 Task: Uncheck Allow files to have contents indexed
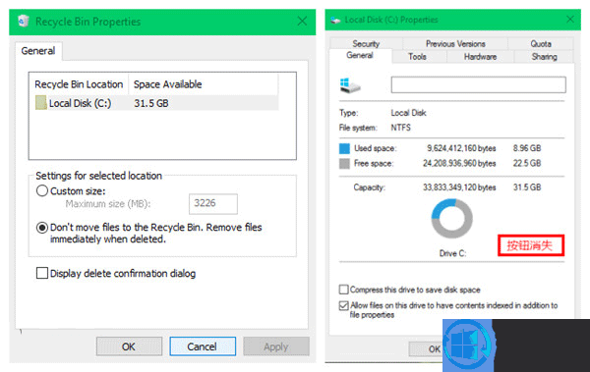[343, 305]
